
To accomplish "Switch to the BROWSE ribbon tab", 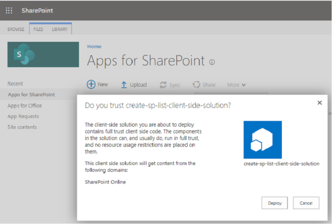I will (x=16, y=29).
